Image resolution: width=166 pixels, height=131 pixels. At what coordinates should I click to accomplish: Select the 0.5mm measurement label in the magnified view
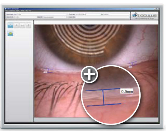click(127, 92)
